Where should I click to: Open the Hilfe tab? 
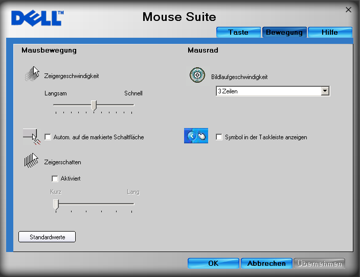click(330, 32)
